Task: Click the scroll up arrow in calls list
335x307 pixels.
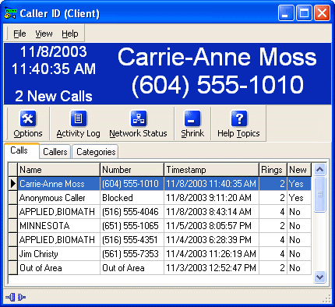Action: (319, 170)
